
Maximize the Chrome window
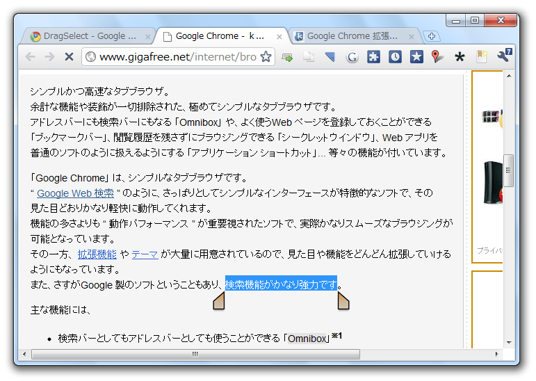click(x=475, y=21)
